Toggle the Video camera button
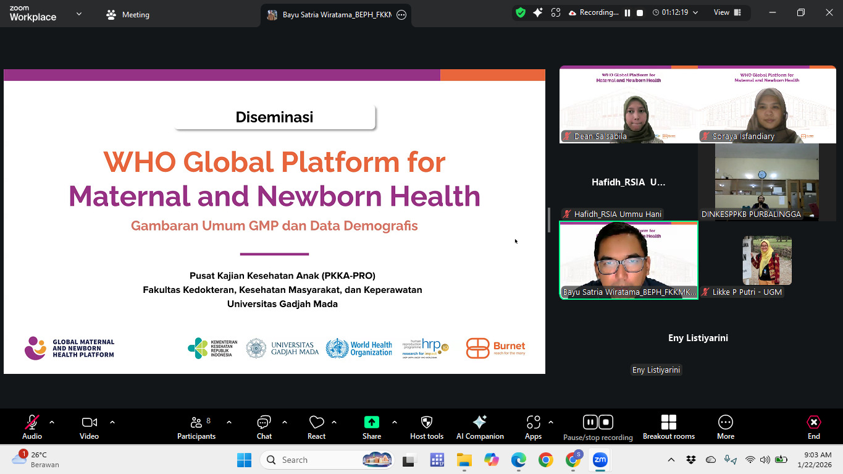Viewport: 843px width, 474px height. pos(89,426)
